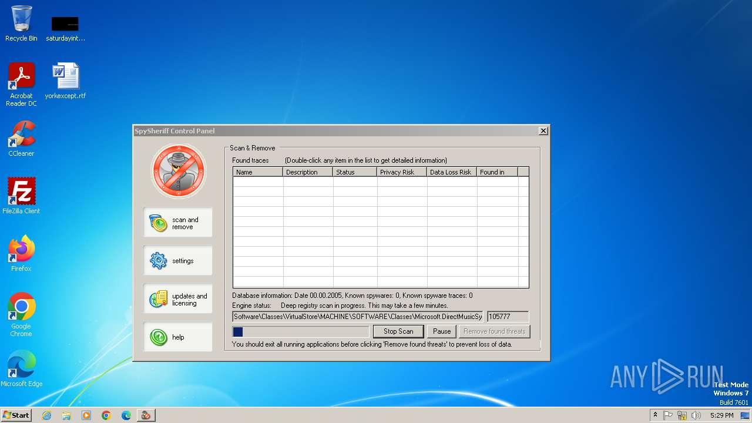Screen dimensions: 752x423
Task: Select the FileZilla Client desktop shortcut
Action: (x=21, y=196)
